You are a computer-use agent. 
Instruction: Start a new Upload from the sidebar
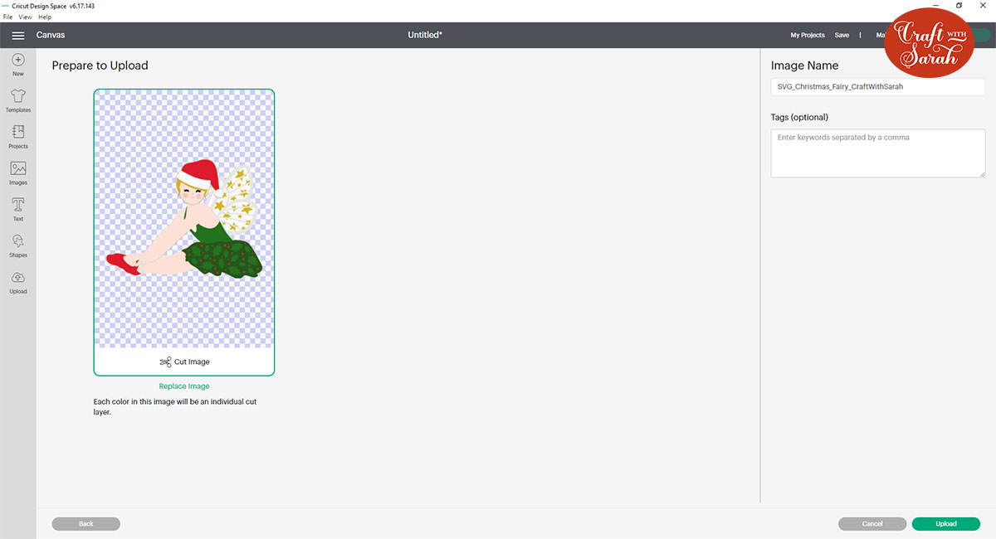click(17, 280)
